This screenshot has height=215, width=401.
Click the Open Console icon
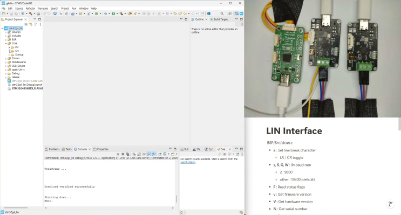(173, 154)
